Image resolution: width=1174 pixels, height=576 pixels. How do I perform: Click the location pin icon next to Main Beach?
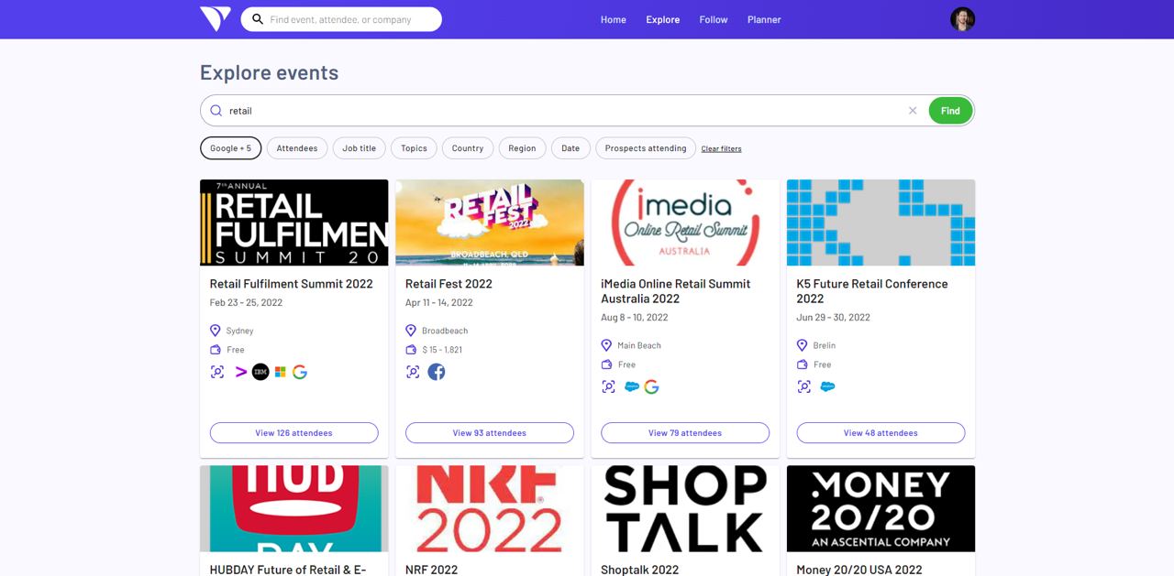click(x=606, y=345)
